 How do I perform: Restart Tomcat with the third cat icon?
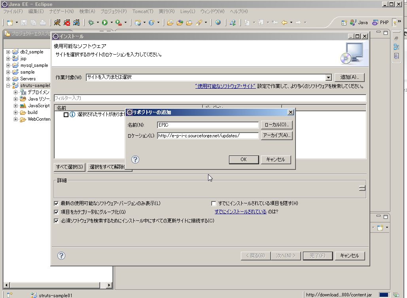tap(76, 23)
